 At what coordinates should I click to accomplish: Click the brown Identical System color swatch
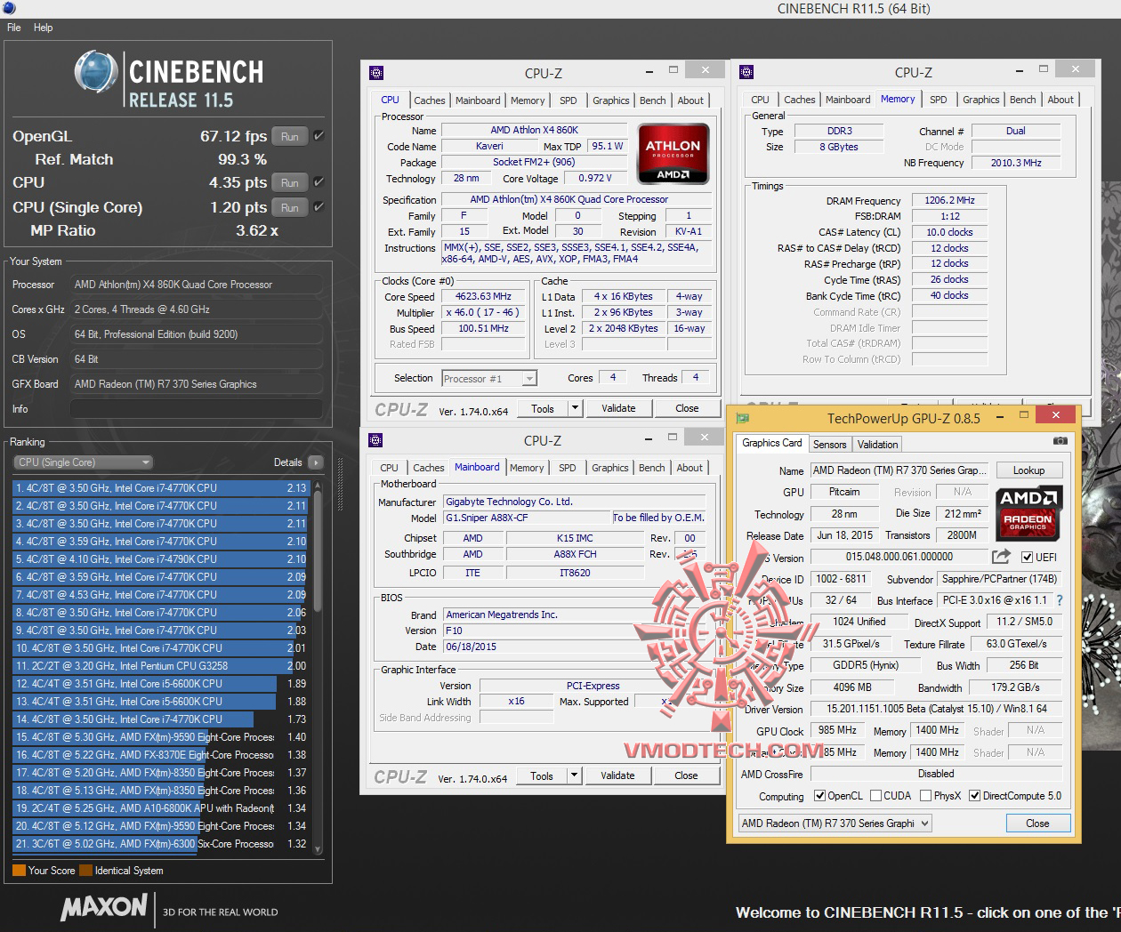coord(85,871)
